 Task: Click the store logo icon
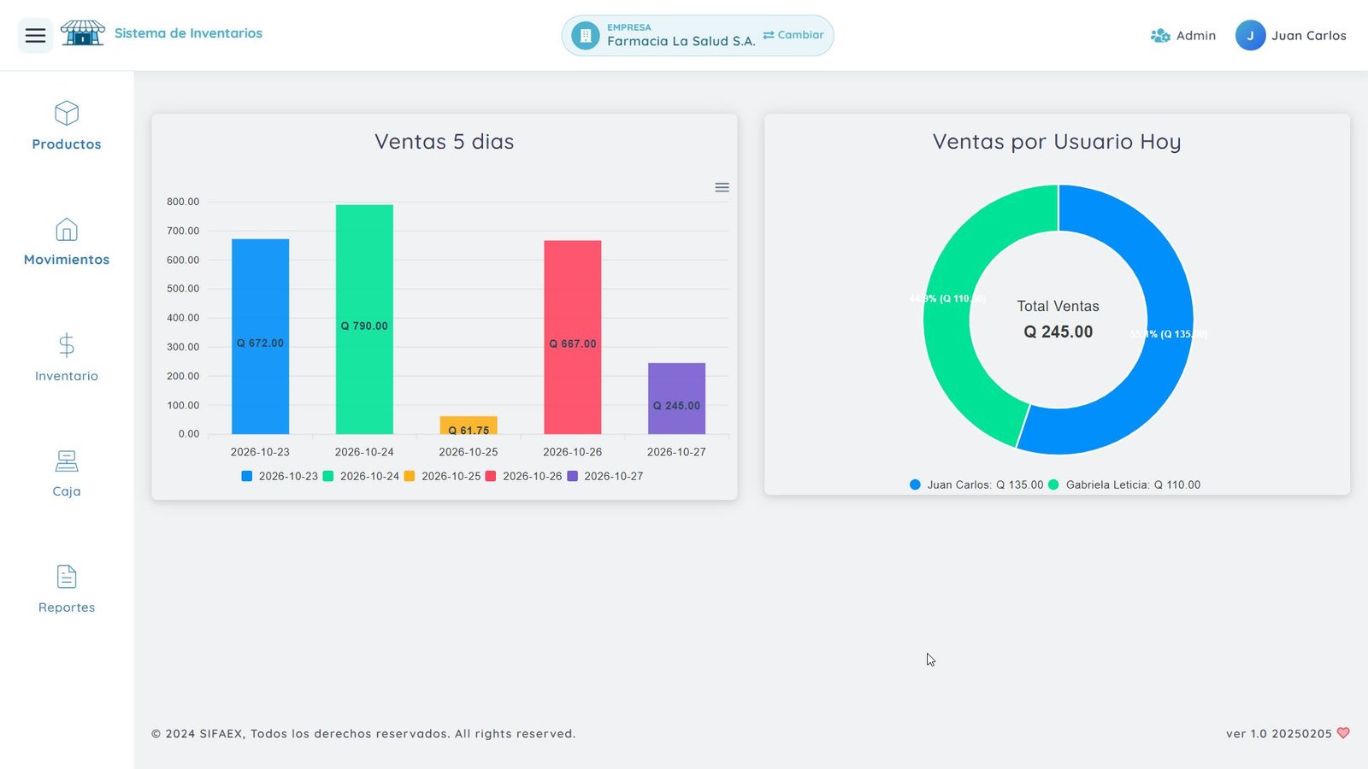[x=82, y=33]
